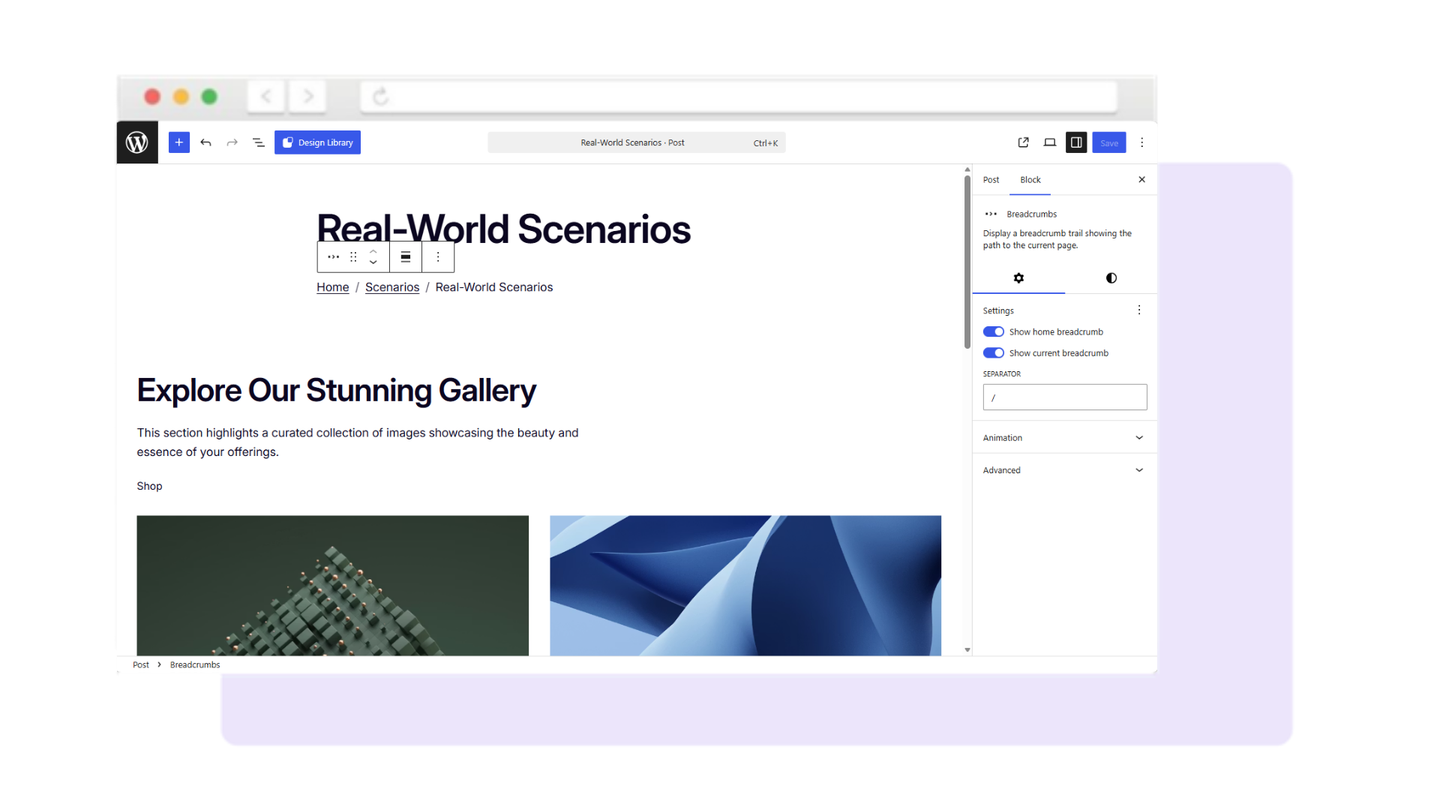Open the block inserter with the plus icon

178,142
